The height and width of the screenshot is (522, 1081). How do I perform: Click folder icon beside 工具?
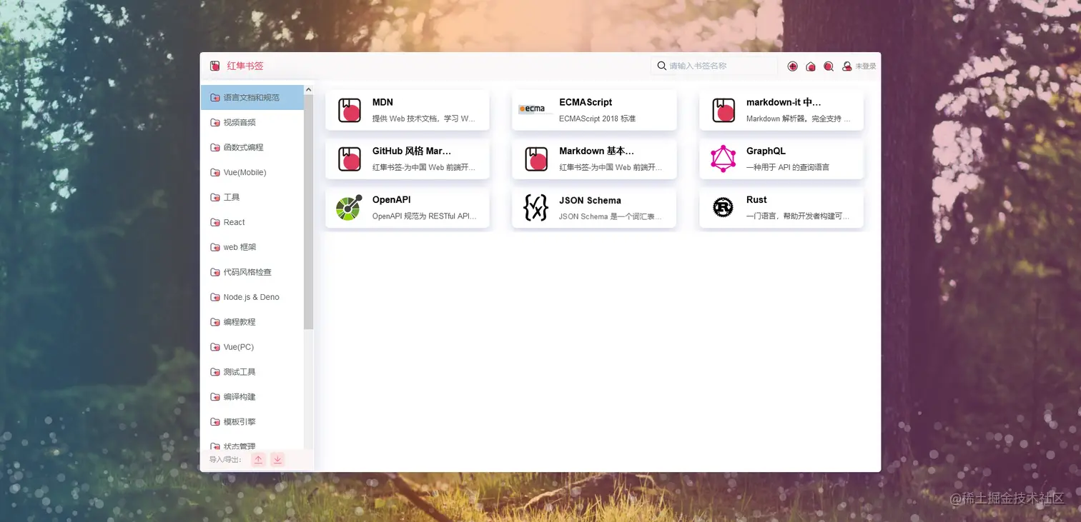point(214,197)
